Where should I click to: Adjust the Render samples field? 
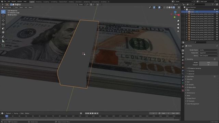[x=208, y=63]
